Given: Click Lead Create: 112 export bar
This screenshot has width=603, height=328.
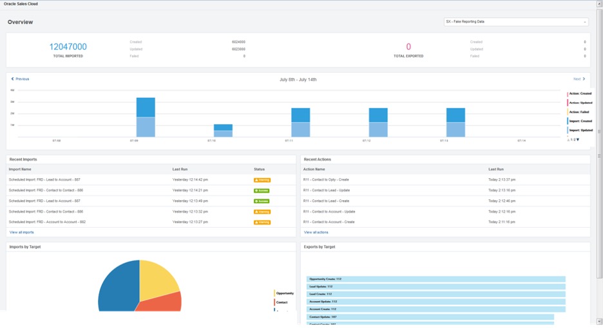Looking at the screenshot, I should [x=436, y=294].
